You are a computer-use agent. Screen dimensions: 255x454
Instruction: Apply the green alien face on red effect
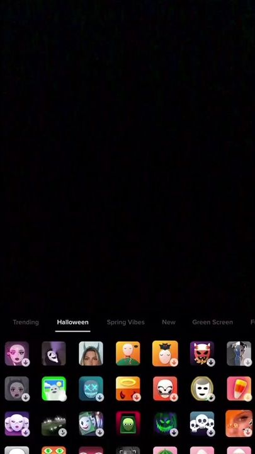tap(128, 424)
